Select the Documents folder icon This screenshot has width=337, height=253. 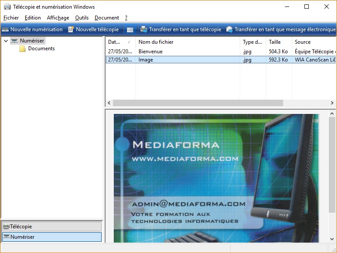[x=23, y=49]
